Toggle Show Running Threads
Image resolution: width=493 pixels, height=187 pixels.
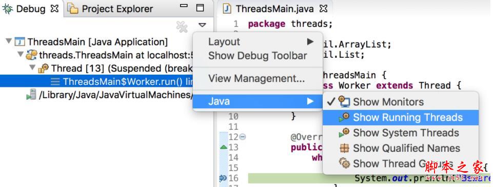(401, 118)
